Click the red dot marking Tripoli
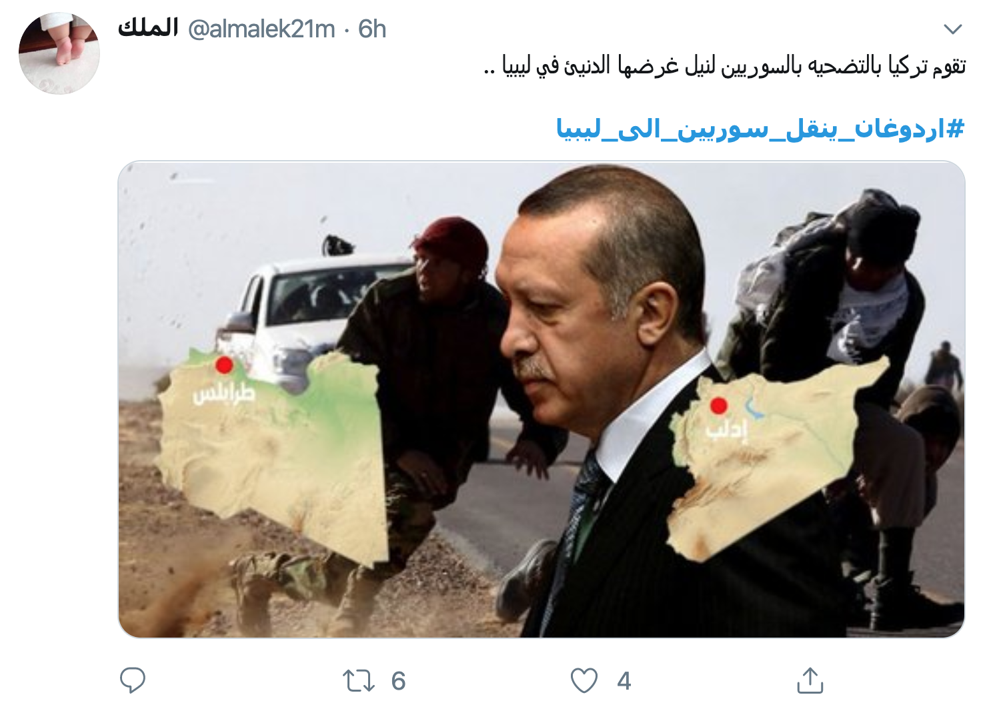983x711 pixels. (225, 365)
